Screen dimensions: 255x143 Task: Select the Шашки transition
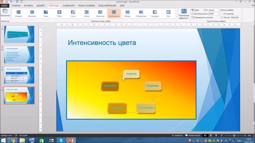pos(18,14)
